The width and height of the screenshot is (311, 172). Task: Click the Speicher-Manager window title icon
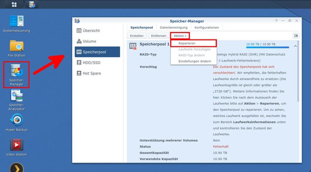tap(77, 21)
